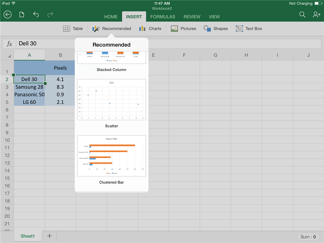Select the Sheet1 tab
324x243 pixels.
(28, 236)
